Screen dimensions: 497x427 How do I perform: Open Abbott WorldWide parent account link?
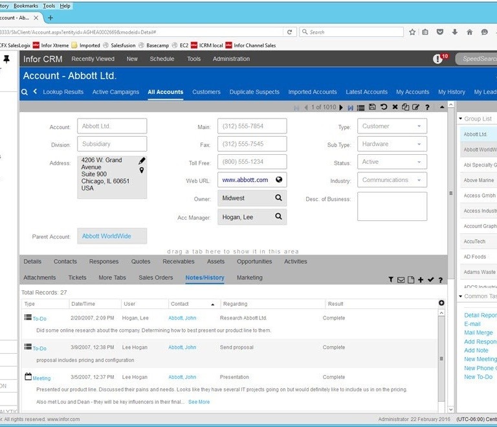[x=107, y=237]
